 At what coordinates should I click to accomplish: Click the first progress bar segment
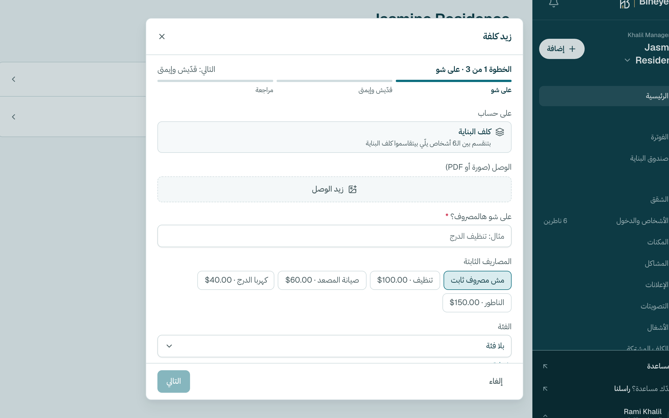[x=453, y=81]
